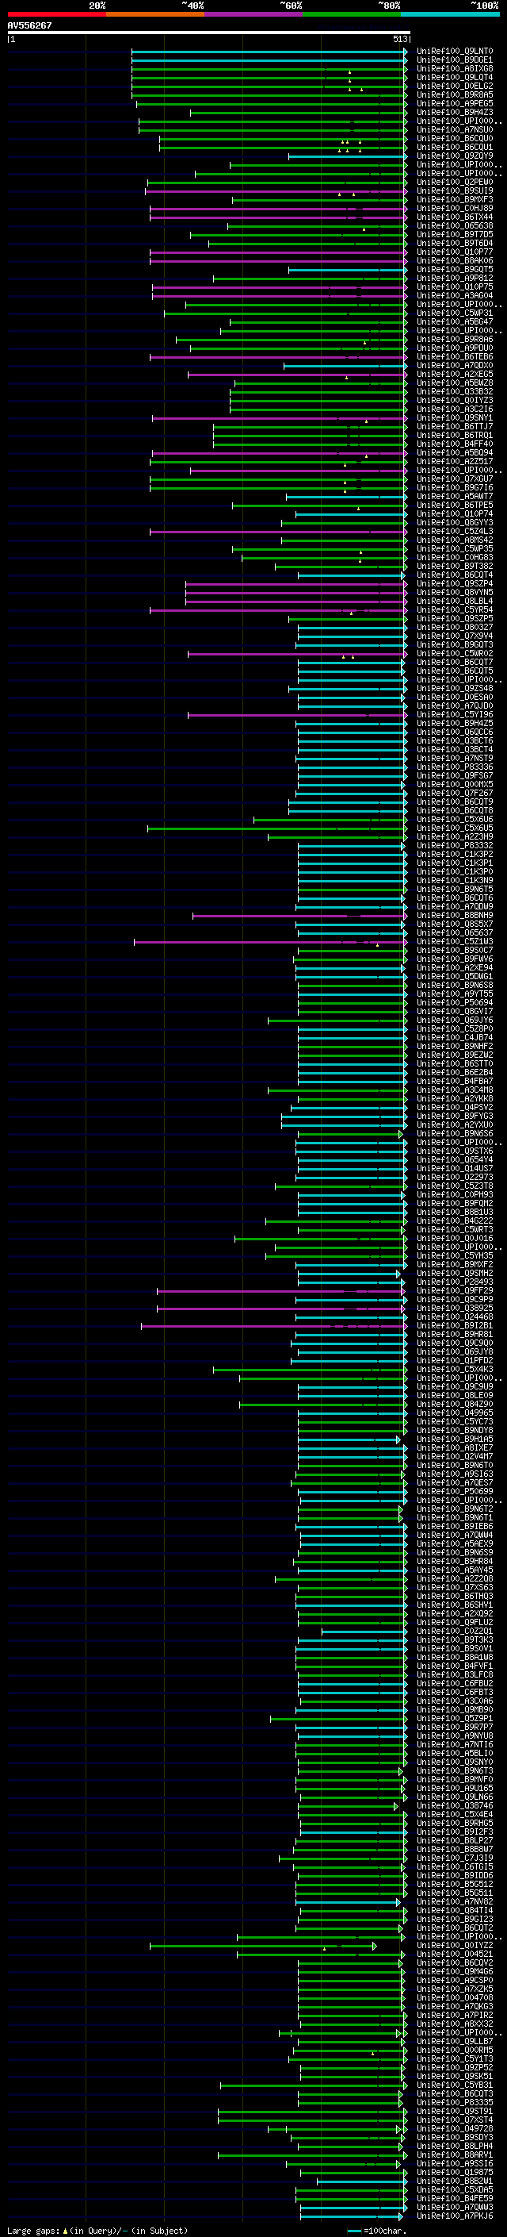Open the UniRef100_O80327 hit
Image resolution: width=507 pixels, height=2237 pixels.
[455, 627]
